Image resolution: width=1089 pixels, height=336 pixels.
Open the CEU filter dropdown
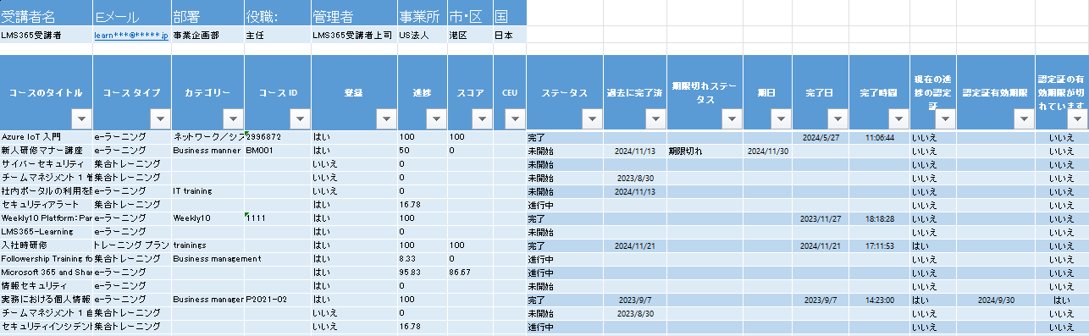(x=516, y=118)
